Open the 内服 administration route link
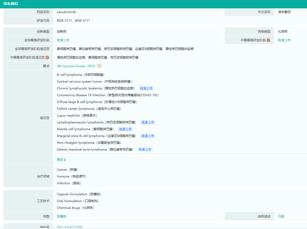This screenshot has height=229, width=307. tap(281, 216)
